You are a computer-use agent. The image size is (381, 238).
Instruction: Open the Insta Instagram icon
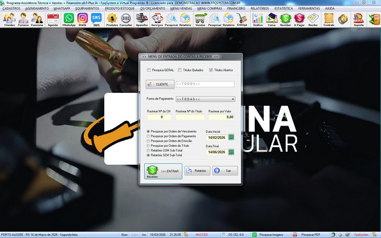pyautogui.click(x=82, y=20)
